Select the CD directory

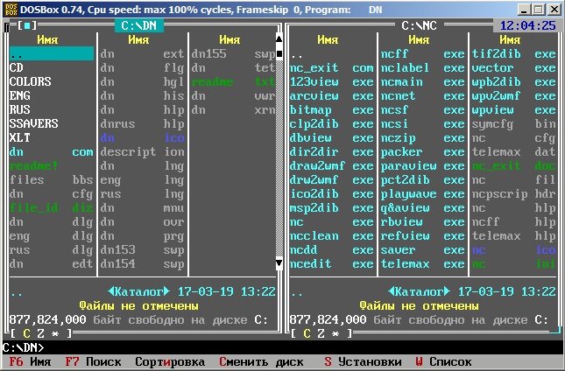click(51, 67)
